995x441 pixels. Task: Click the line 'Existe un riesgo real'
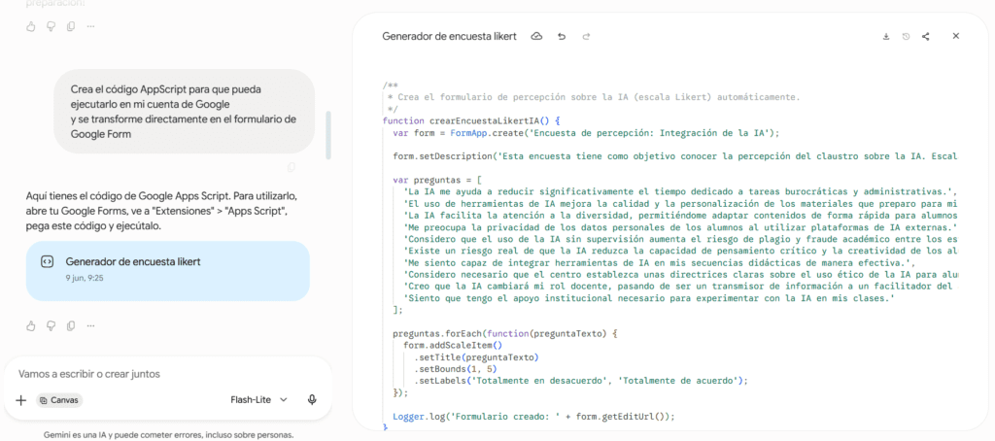point(679,251)
